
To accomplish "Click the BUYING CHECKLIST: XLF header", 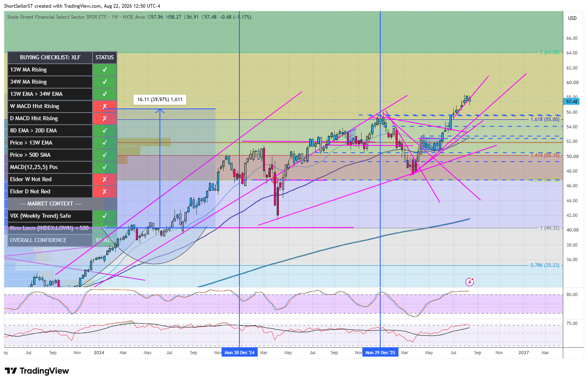I will coord(50,57).
